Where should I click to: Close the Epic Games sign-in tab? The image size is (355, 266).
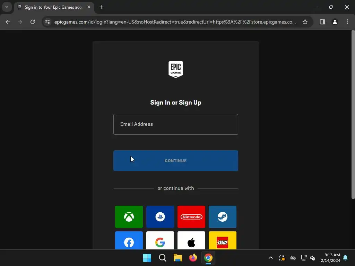(x=89, y=7)
